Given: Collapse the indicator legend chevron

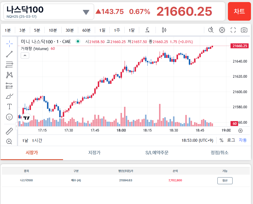Looking at the screenshot, I should coord(25,55).
